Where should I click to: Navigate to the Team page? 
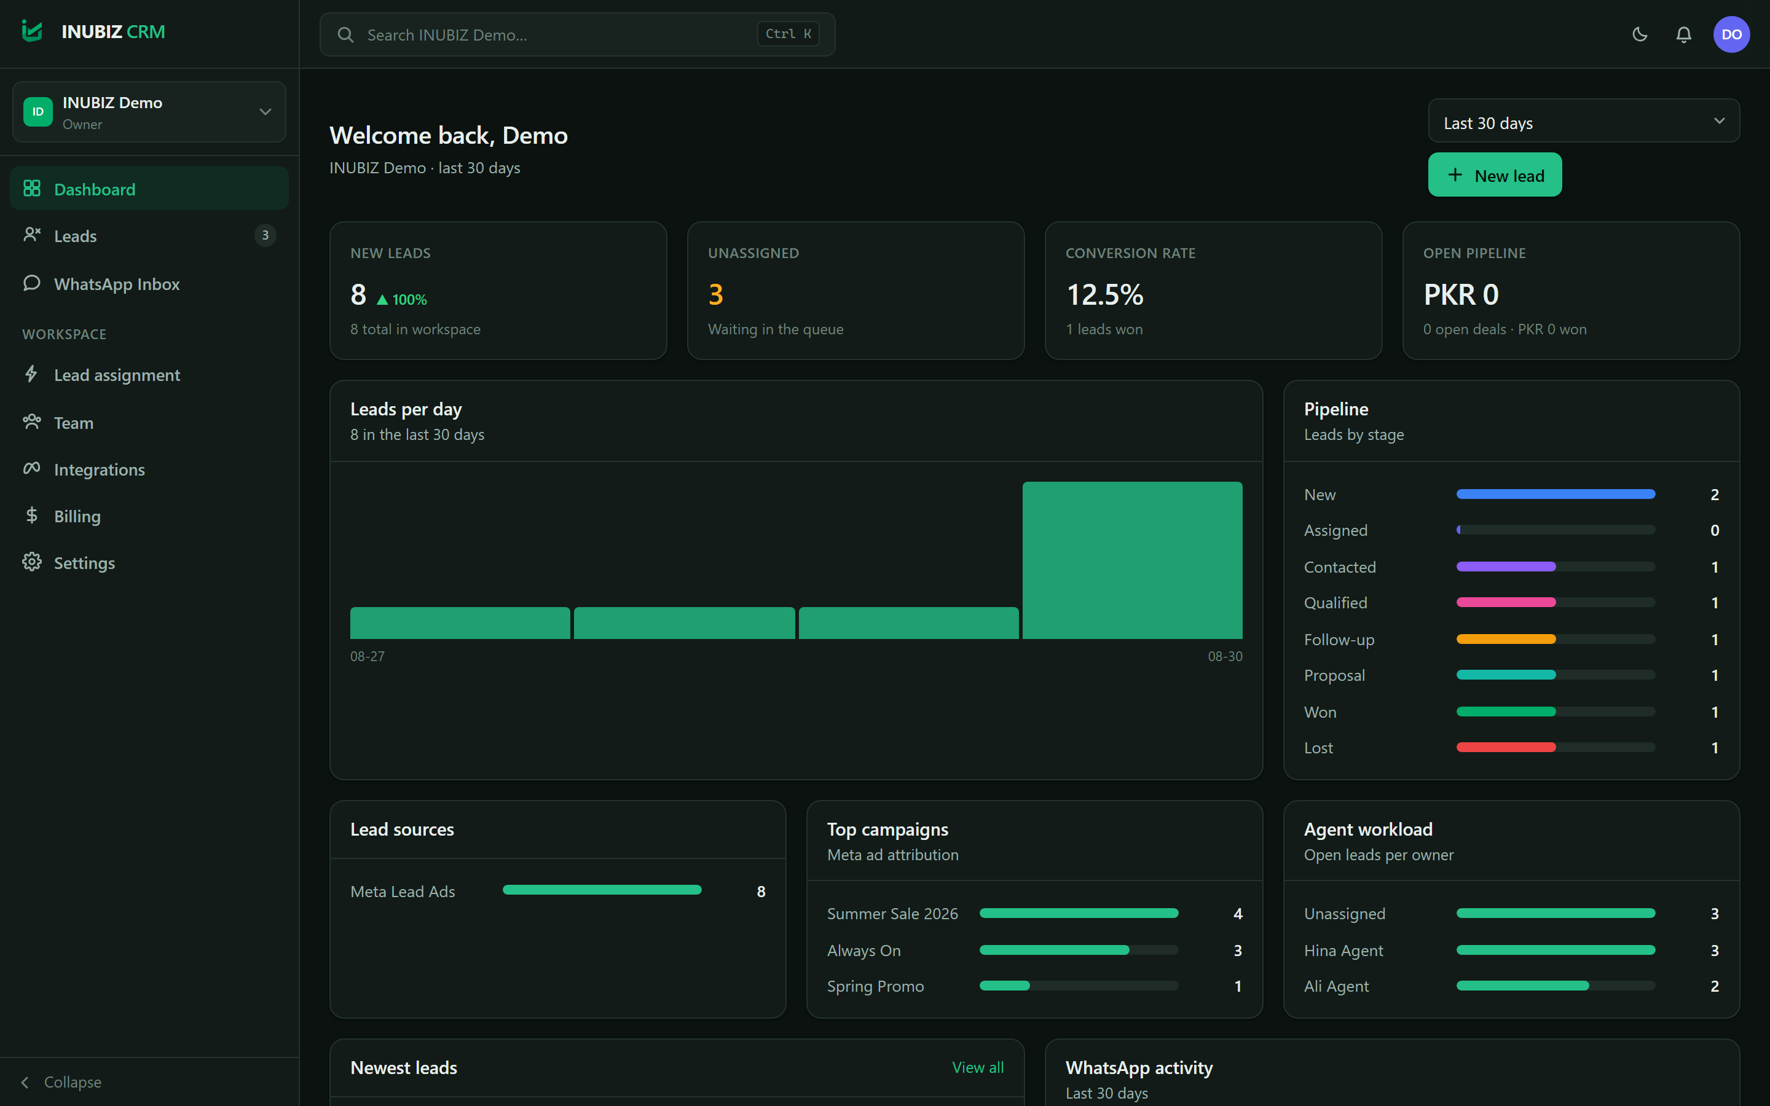pyautogui.click(x=149, y=423)
